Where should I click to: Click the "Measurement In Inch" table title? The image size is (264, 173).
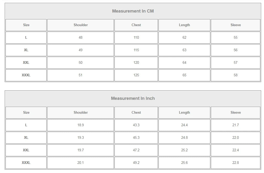pyautogui.click(x=133, y=98)
